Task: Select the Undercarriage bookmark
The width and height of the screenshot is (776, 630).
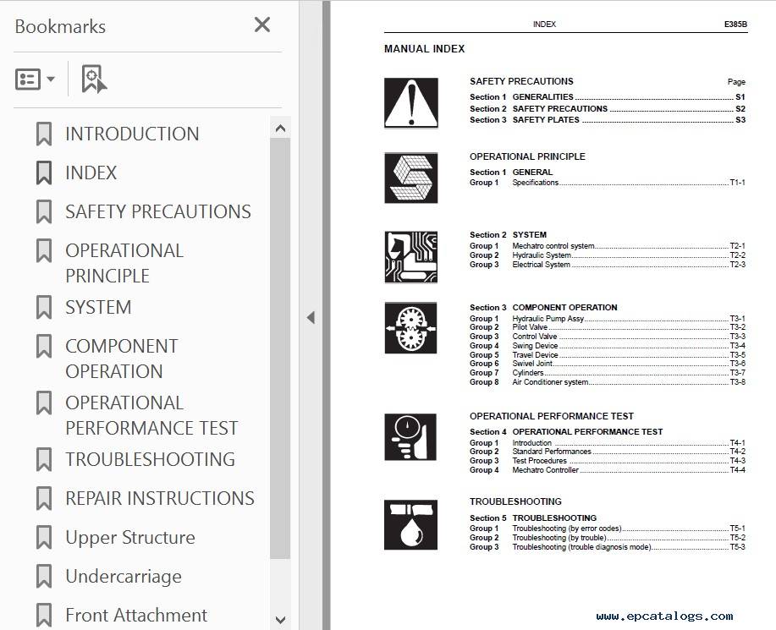Action: (124, 577)
